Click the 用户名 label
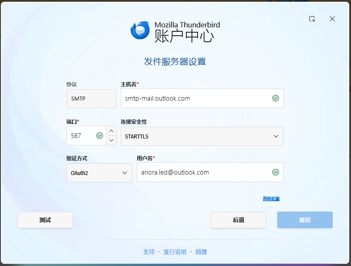The image size is (351, 266). [145, 158]
